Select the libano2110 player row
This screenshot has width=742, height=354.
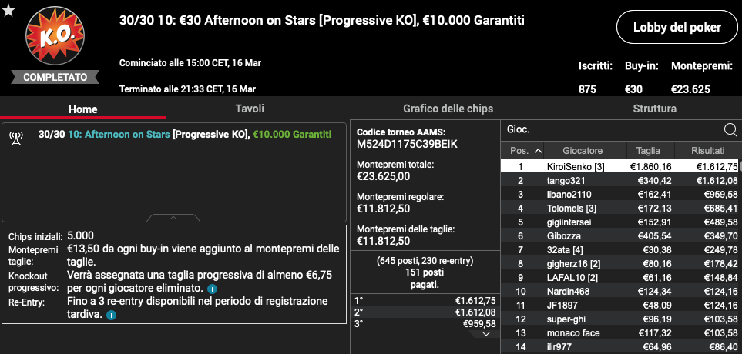click(x=620, y=194)
